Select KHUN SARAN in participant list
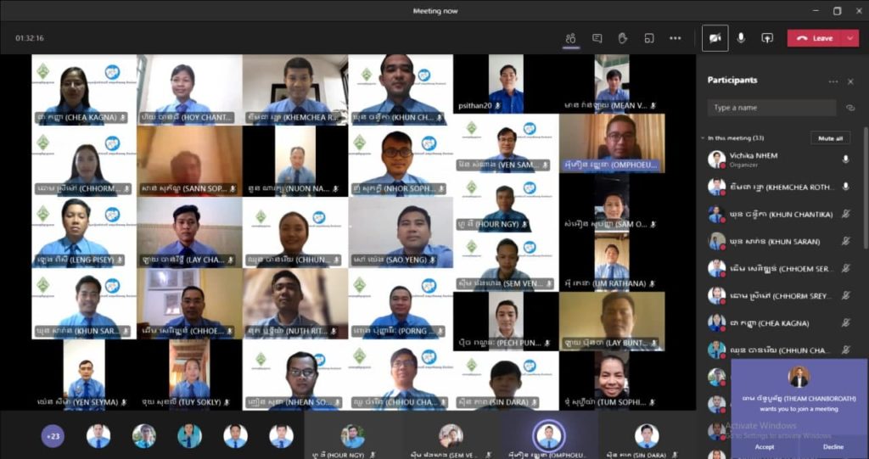 (779, 241)
